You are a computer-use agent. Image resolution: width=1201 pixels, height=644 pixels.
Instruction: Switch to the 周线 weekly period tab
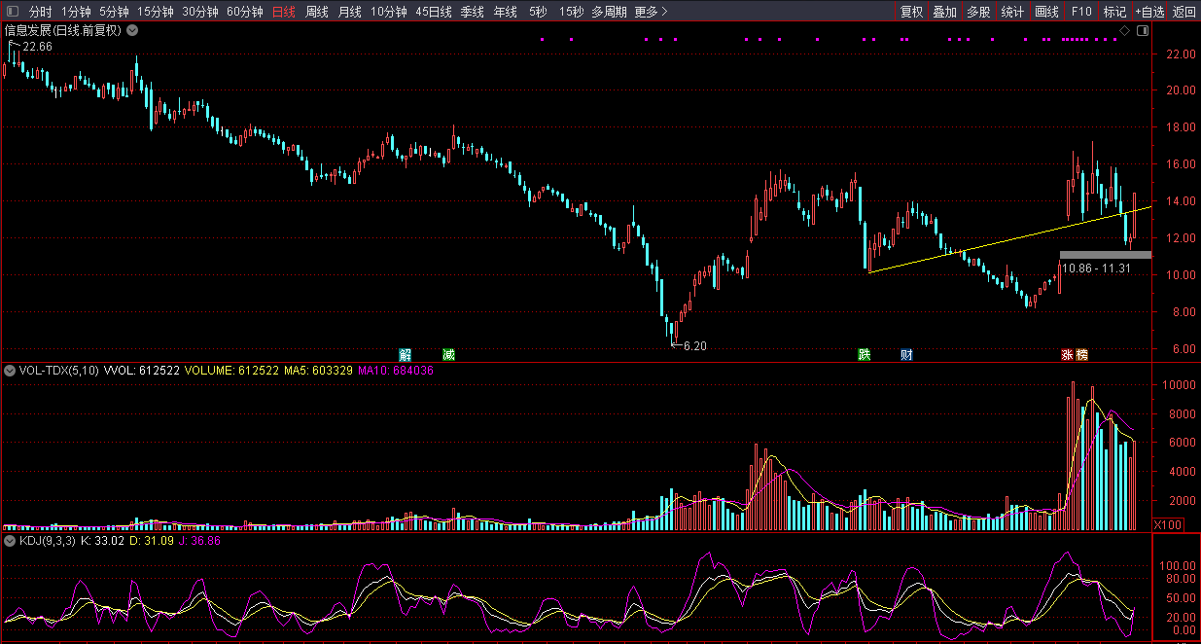317,12
